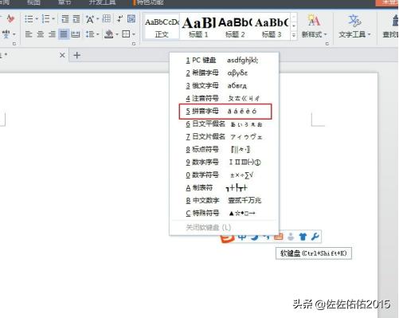The height and width of the screenshot is (318, 399).
Task: Select 4 注音符号 soft keyboard
Action: 225,98
